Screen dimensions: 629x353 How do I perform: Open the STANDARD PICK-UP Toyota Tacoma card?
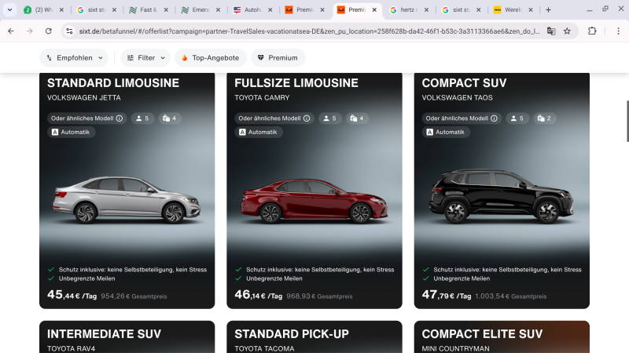pyautogui.click(x=314, y=337)
